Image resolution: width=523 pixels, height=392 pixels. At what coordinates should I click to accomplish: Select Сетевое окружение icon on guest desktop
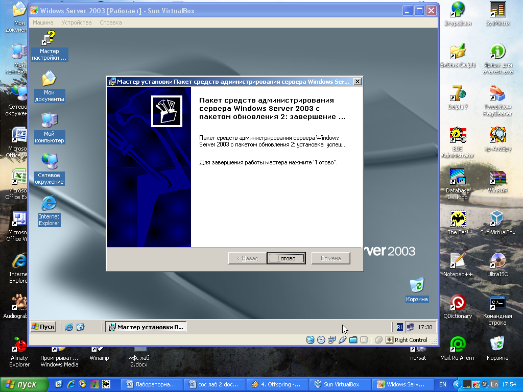click(50, 169)
